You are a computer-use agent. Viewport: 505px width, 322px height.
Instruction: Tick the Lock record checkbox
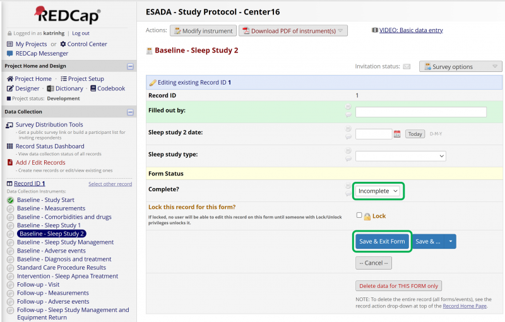[359, 215]
